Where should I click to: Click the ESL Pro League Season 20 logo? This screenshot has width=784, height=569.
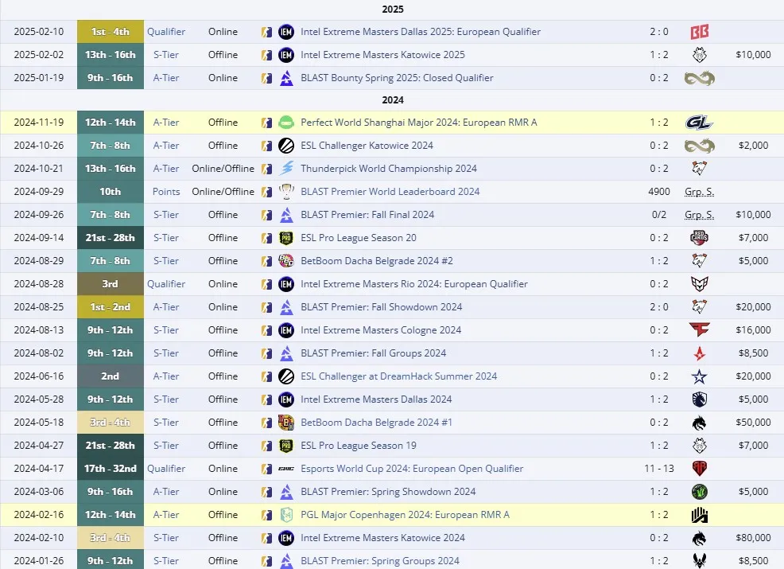click(x=286, y=238)
